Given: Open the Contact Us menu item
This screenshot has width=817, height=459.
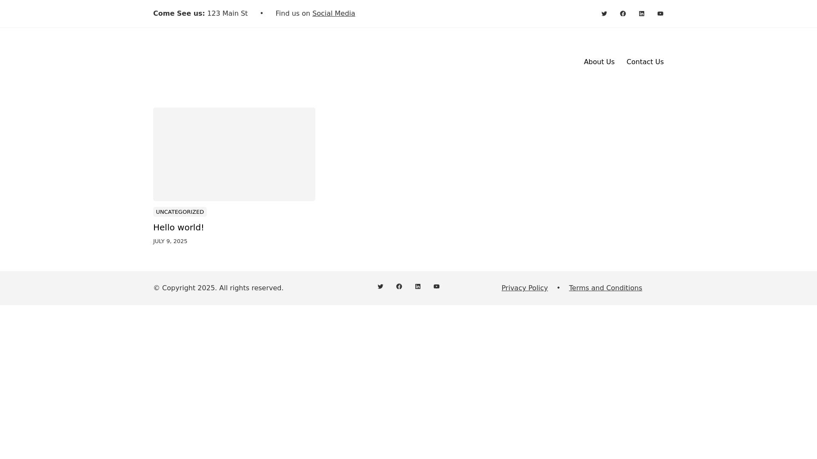Looking at the screenshot, I should [x=645, y=62].
